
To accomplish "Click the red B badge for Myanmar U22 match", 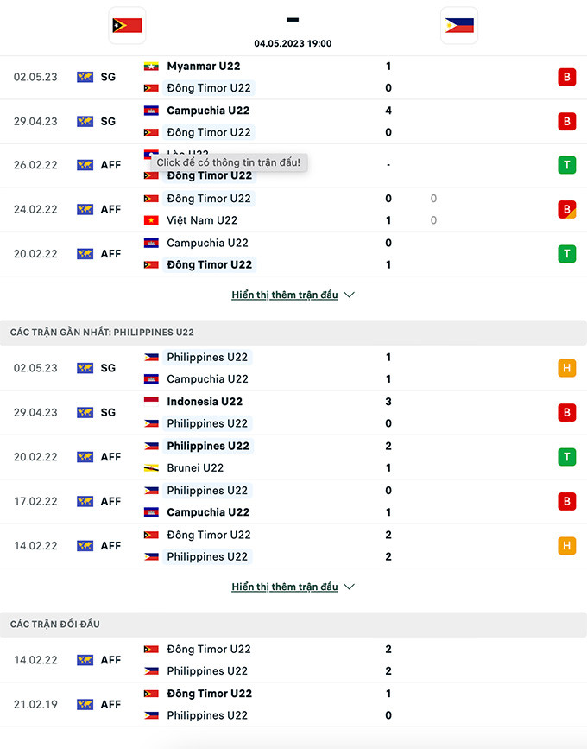I will (x=566, y=77).
